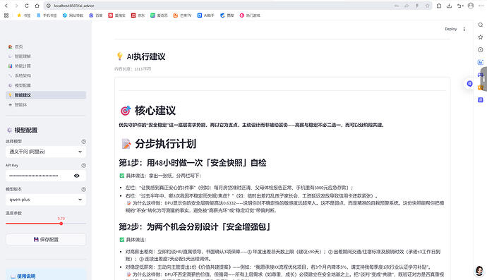
Task: Open the favorites star in right sidebar
Action: [481, 37]
